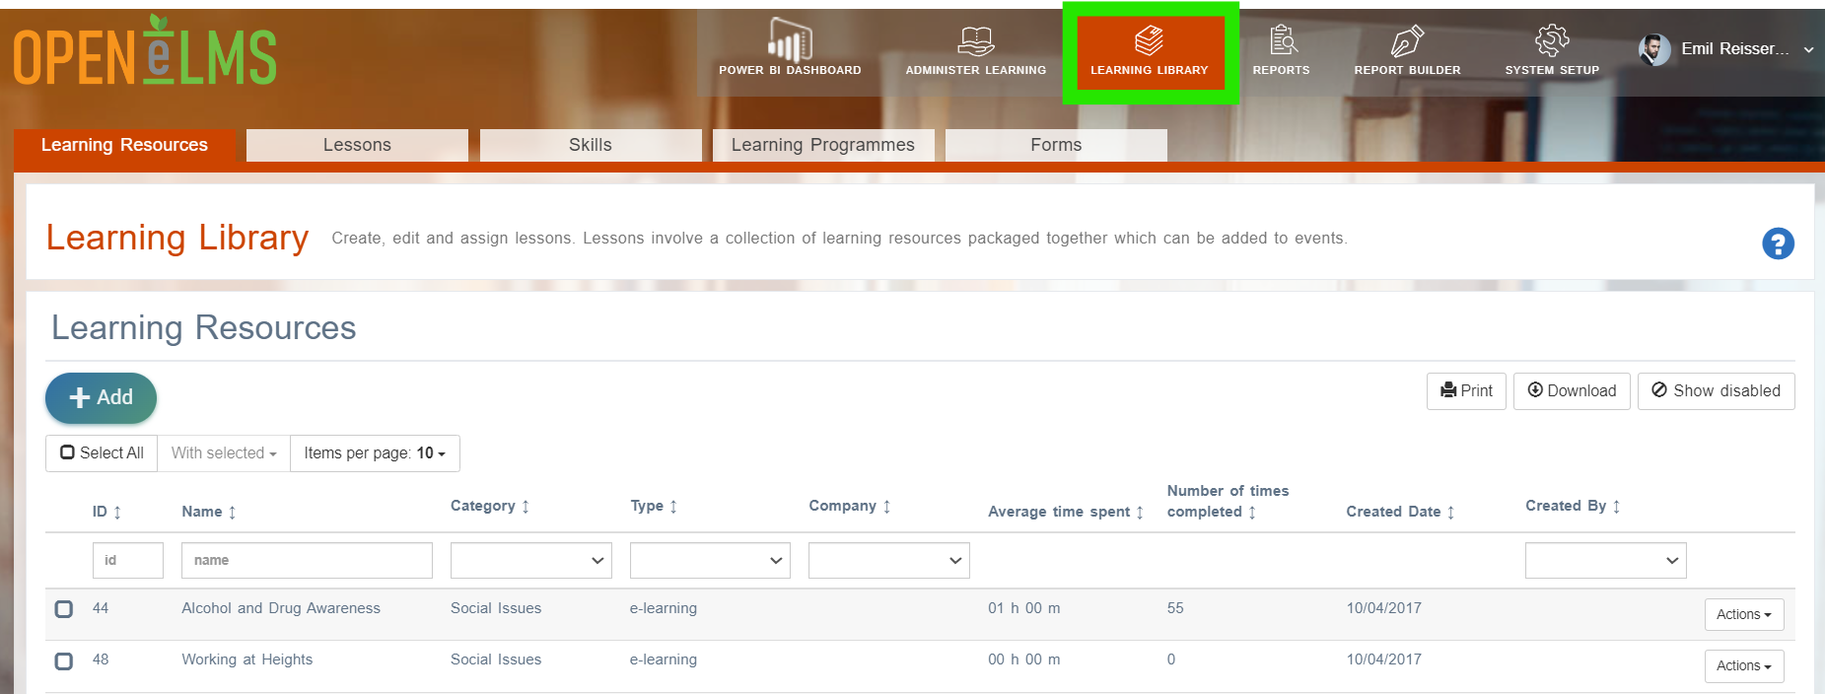Open the Learning Programmes tab
This screenshot has height=694, width=1825.
823,145
